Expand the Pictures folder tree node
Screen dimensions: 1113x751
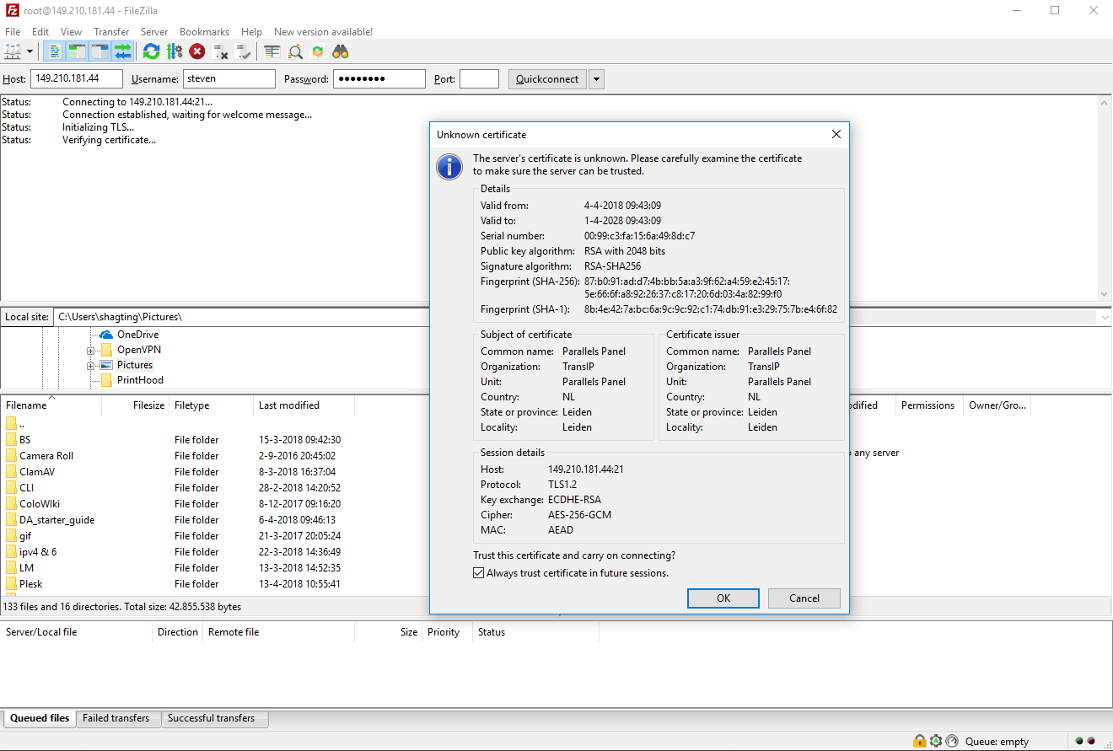tap(90, 365)
